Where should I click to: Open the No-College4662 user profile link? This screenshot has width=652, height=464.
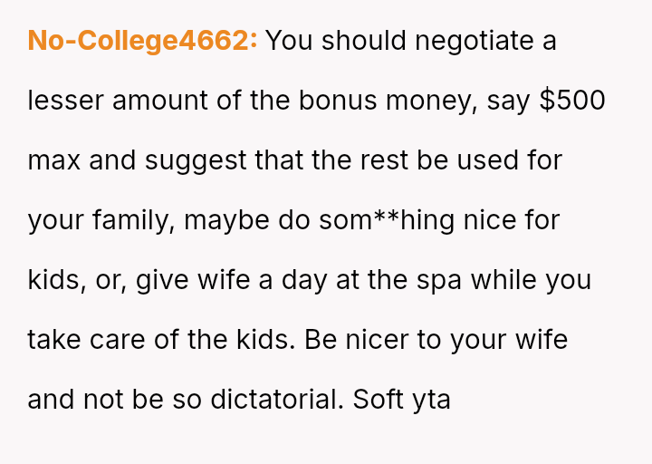click(x=142, y=41)
